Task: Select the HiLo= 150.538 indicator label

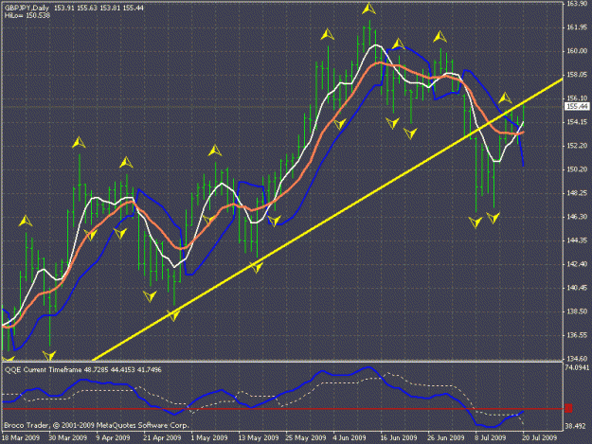Action: [27, 15]
